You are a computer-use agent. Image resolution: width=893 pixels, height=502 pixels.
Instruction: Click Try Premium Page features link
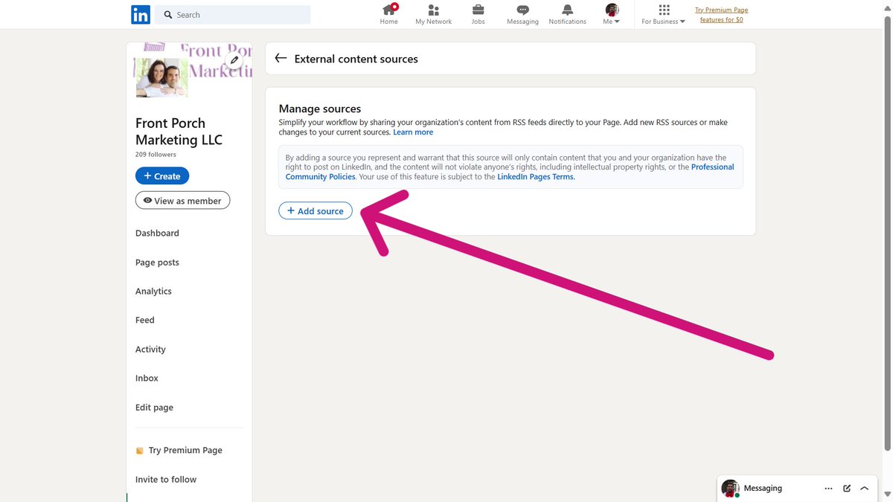click(x=721, y=15)
